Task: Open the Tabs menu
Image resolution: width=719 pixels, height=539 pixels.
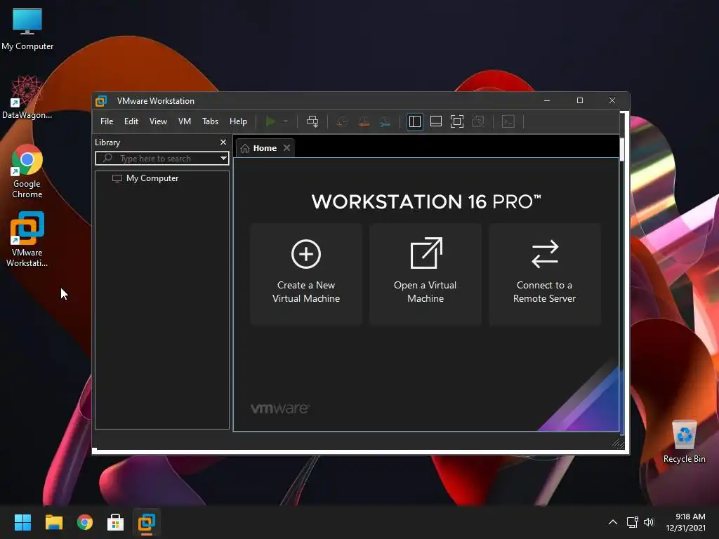Action: [x=211, y=121]
